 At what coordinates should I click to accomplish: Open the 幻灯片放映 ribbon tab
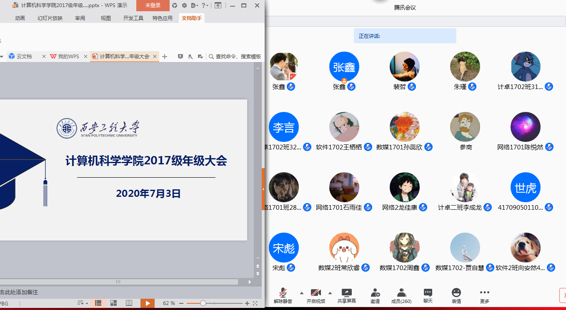point(50,18)
